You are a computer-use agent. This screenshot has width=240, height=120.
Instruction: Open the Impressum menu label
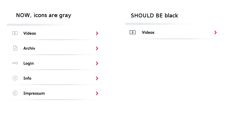click(34, 93)
